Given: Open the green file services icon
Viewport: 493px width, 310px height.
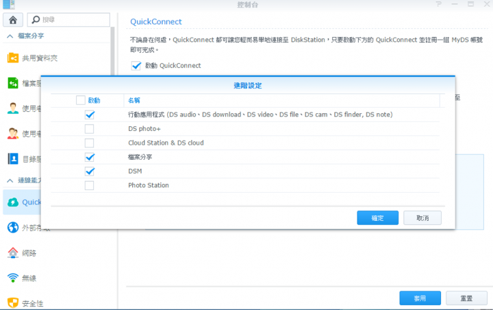Looking at the screenshot, I should pyautogui.click(x=13, y=83).
